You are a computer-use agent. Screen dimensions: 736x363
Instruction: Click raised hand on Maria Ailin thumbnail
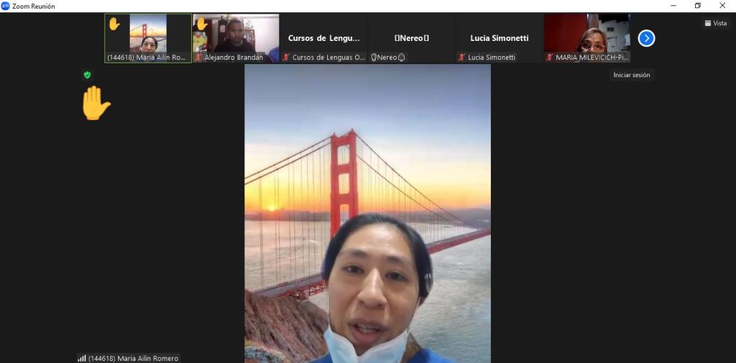[114, 24]
